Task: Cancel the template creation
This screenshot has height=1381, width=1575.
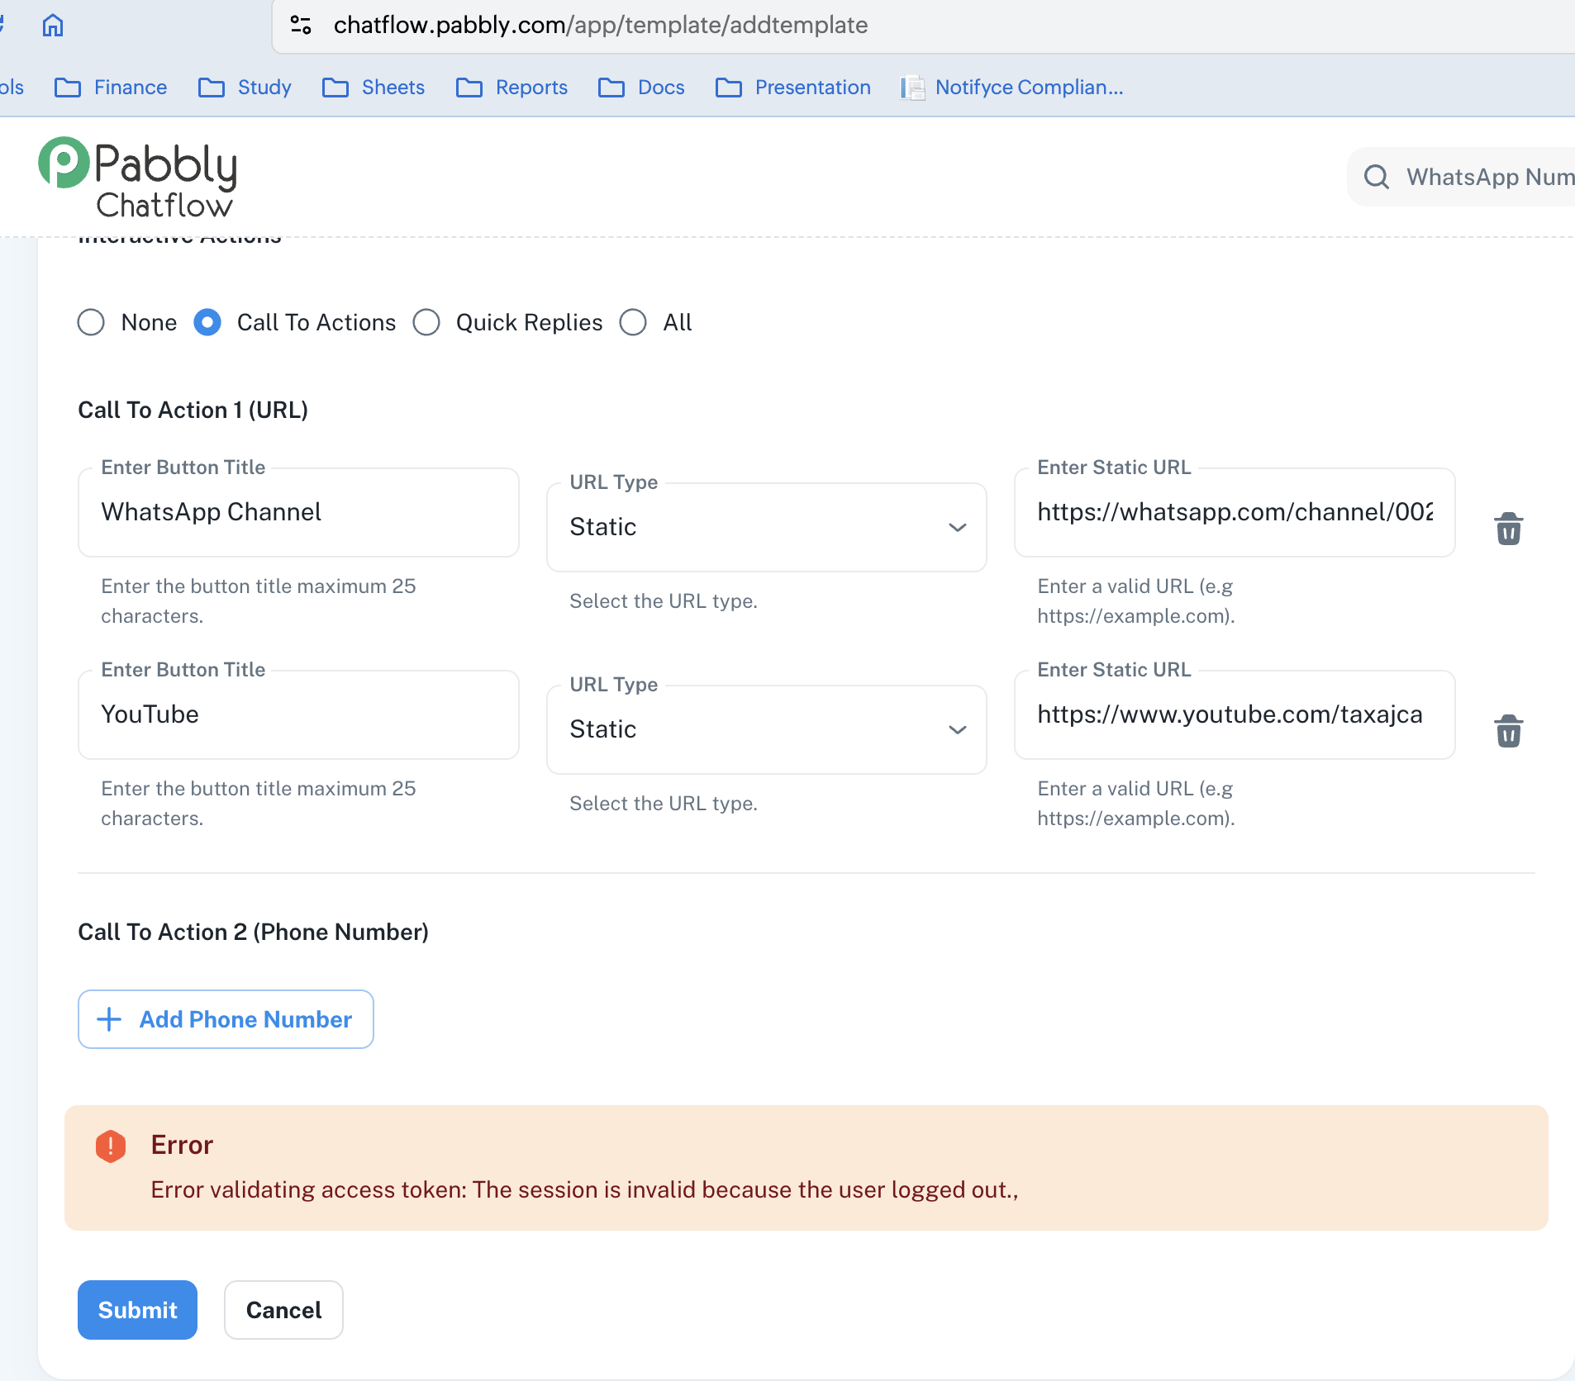Action: tap(283, 1310)
